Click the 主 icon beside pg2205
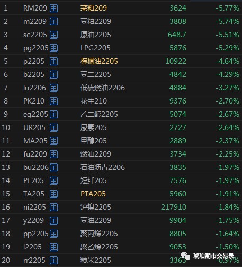 (x=53, y=48)
